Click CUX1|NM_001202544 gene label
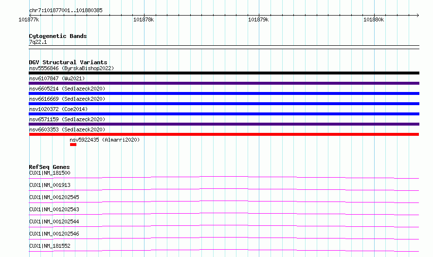 pyautogui.click(x=54, y=221)
